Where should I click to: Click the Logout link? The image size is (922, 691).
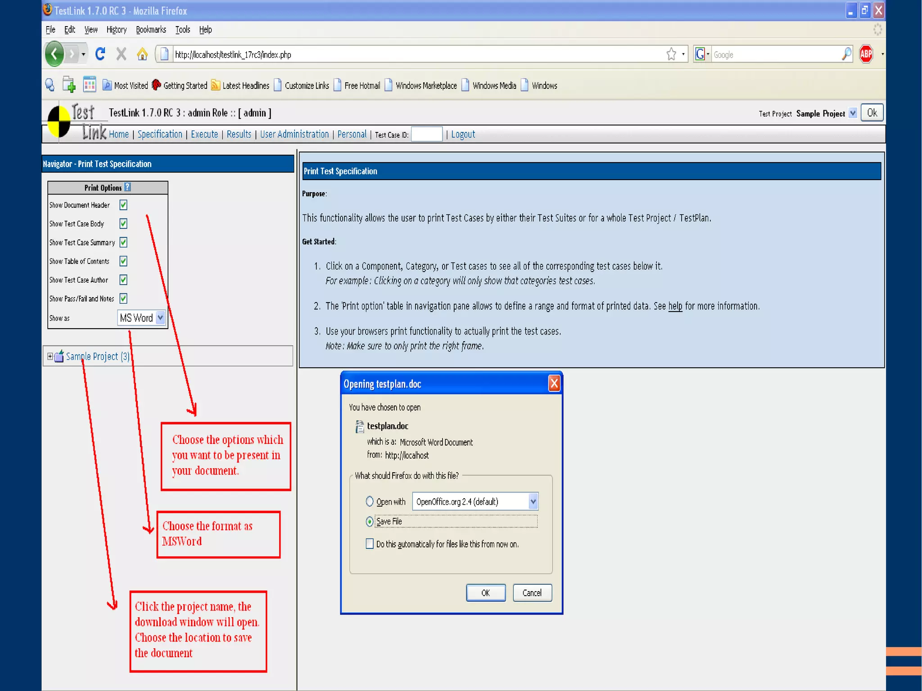tap(463, 134)
